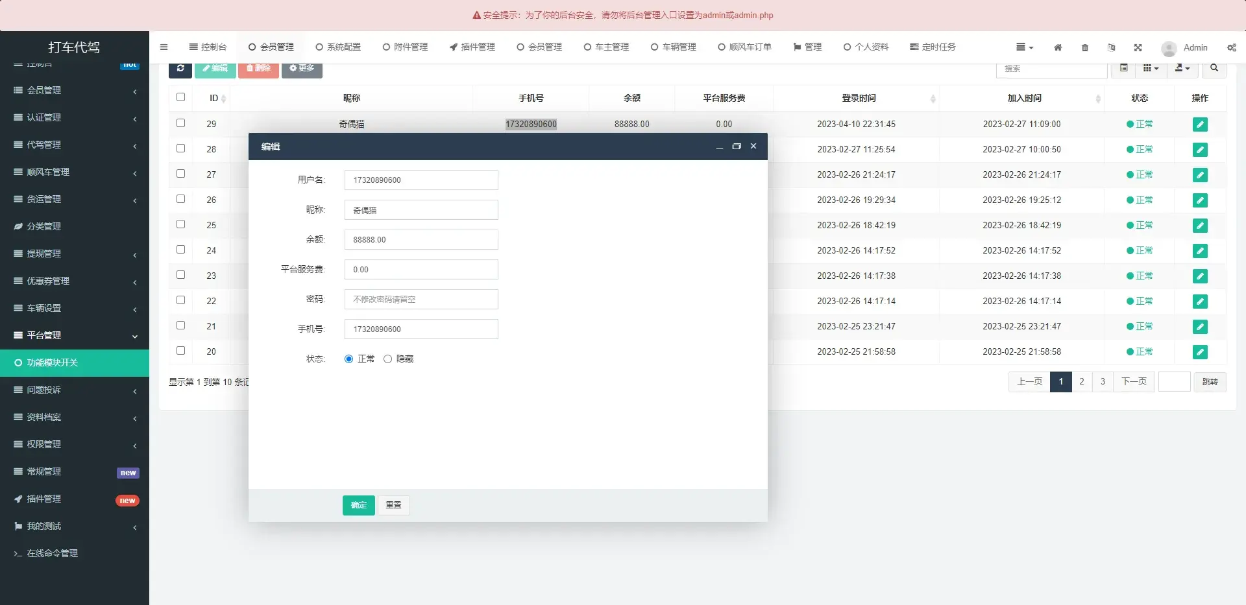The width and height of the screenshot is (1246, 605).
Task: Edit row 29 using green pencil icon
Action: 1200,125
